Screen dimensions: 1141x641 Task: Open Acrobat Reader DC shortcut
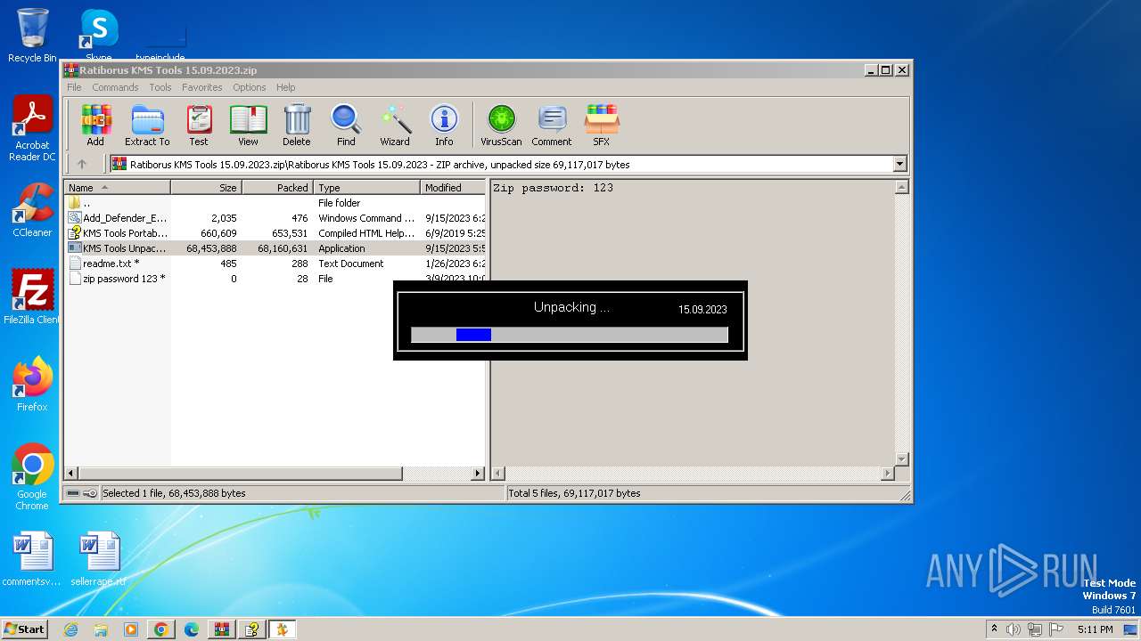pos(32,129)
